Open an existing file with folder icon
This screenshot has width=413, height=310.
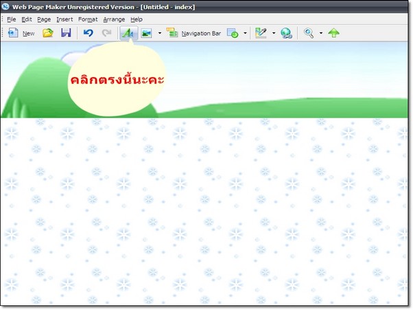pyautogui.click(x=48, y=33)
